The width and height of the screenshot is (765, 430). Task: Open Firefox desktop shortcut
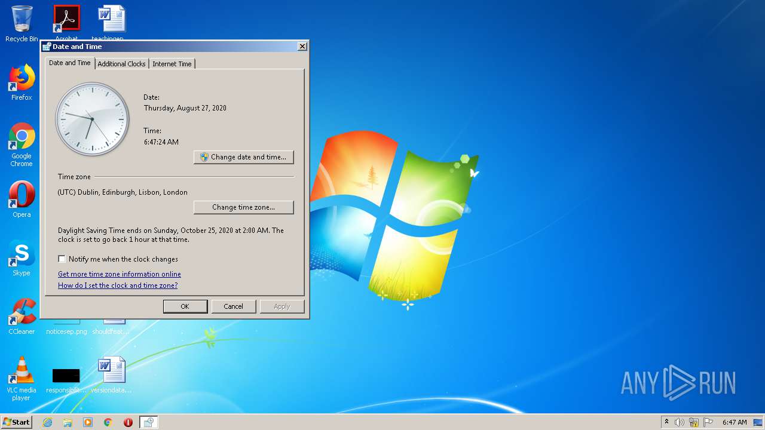tap(22, 82)
